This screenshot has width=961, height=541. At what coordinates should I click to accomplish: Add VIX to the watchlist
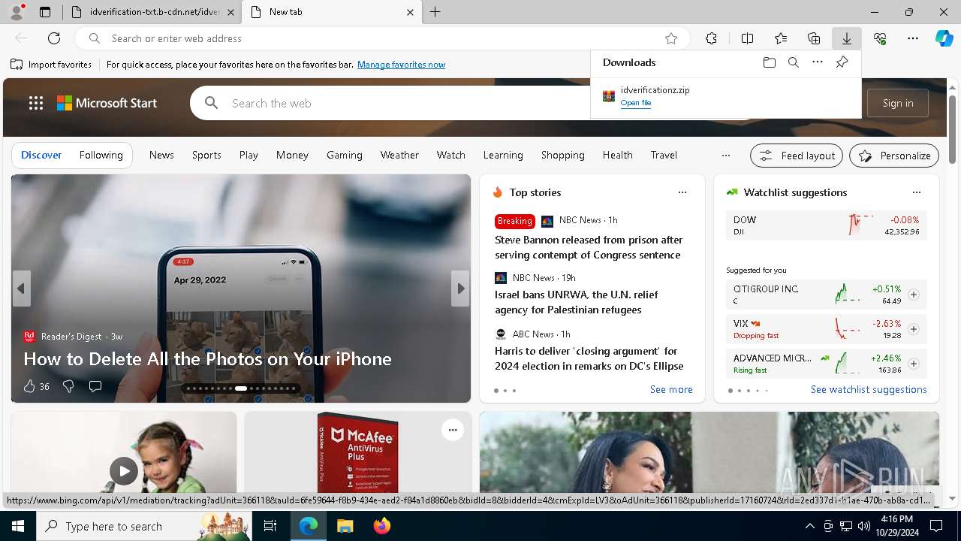coord(914,329)
